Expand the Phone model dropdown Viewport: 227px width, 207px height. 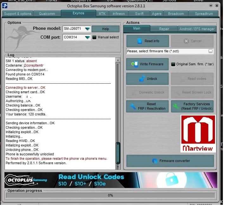(x=88, y=29)
